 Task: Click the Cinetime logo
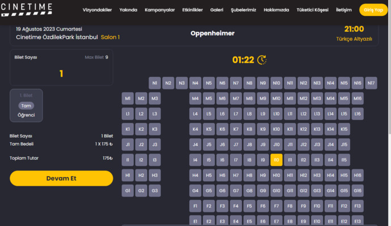[26, 10]
